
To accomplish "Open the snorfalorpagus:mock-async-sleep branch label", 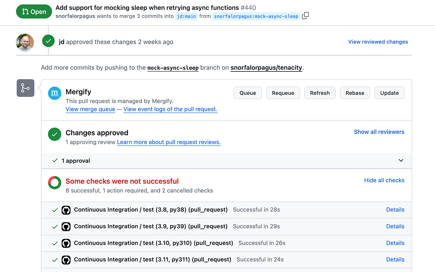I will coord(256,16).
